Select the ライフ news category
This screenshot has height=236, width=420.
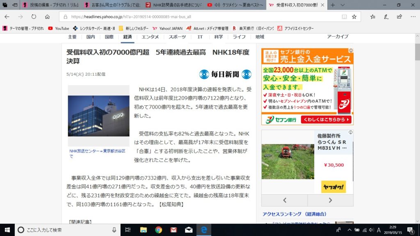click(239, 37)
